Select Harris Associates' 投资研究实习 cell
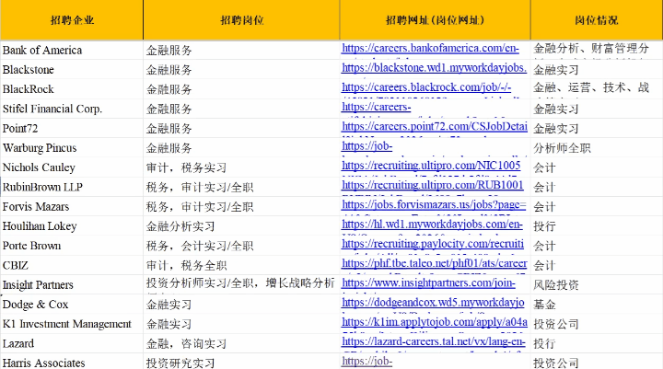This screenshot has width=663, height=369. pyautogui.click(x=241, y=363)
